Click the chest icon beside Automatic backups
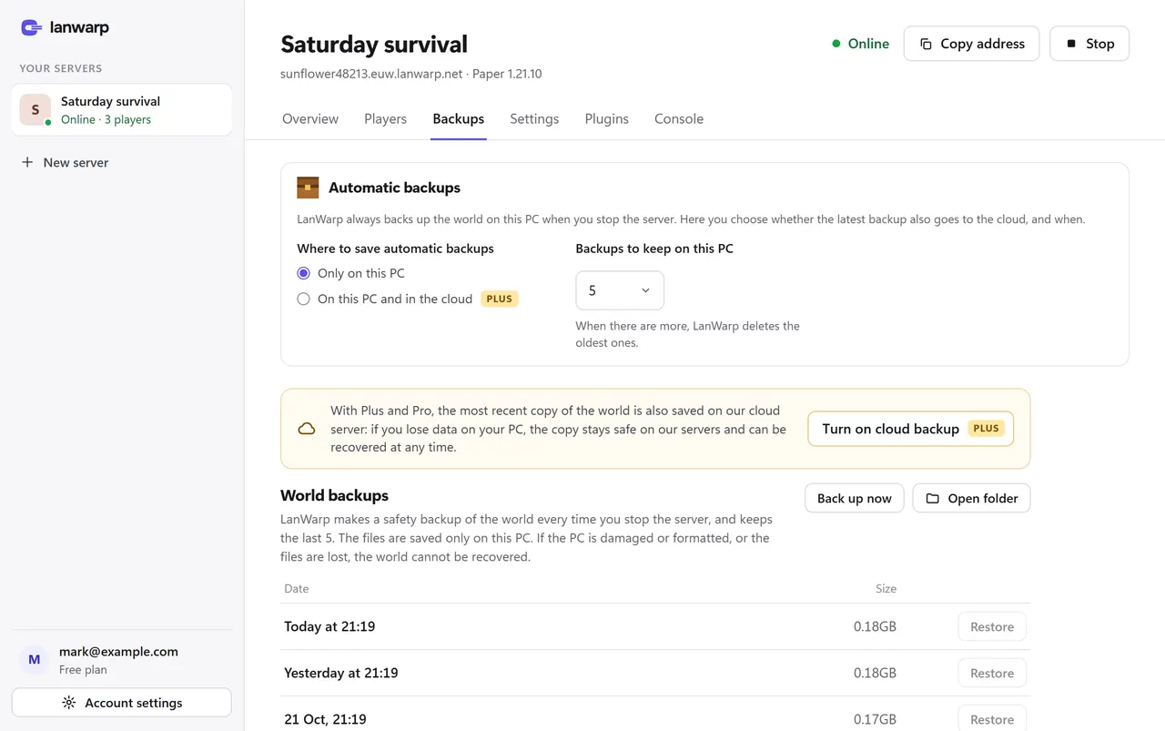Image resolution: width=1165 pixels, height=731 pixels. 308,188
